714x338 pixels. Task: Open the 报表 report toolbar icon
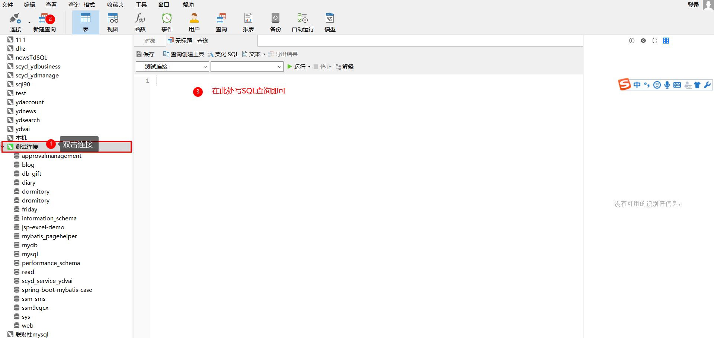[249, 22]
